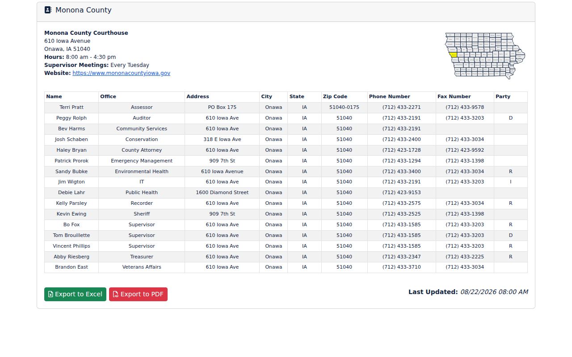Click the Excel file icon on export button
Viewport: 572px width, 357px height.
click(x=50, y=295)
